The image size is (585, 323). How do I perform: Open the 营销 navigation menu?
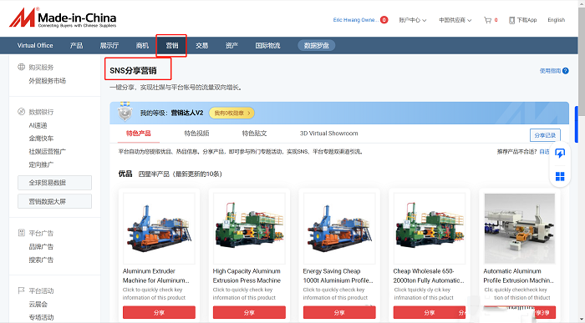171,45
